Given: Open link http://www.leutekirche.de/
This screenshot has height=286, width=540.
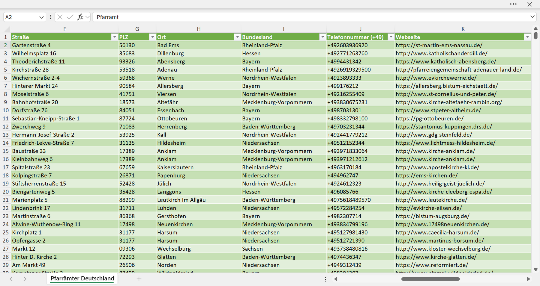Looking at the screenshot, I should [x=431, y=200].
